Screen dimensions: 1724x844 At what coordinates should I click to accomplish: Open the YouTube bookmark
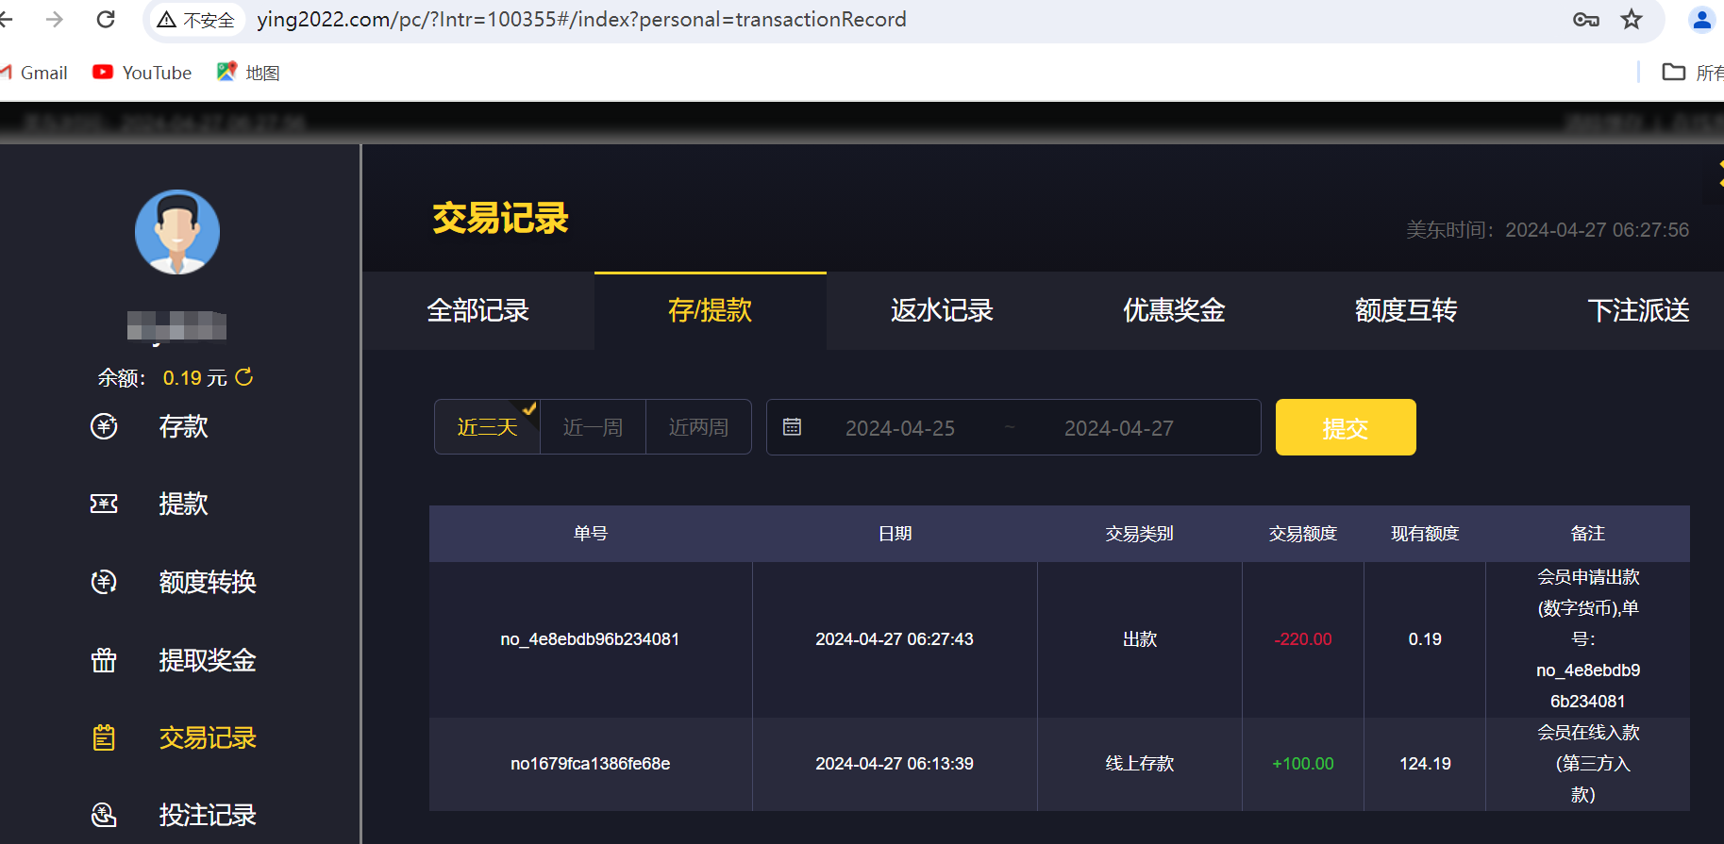(142, 73)
